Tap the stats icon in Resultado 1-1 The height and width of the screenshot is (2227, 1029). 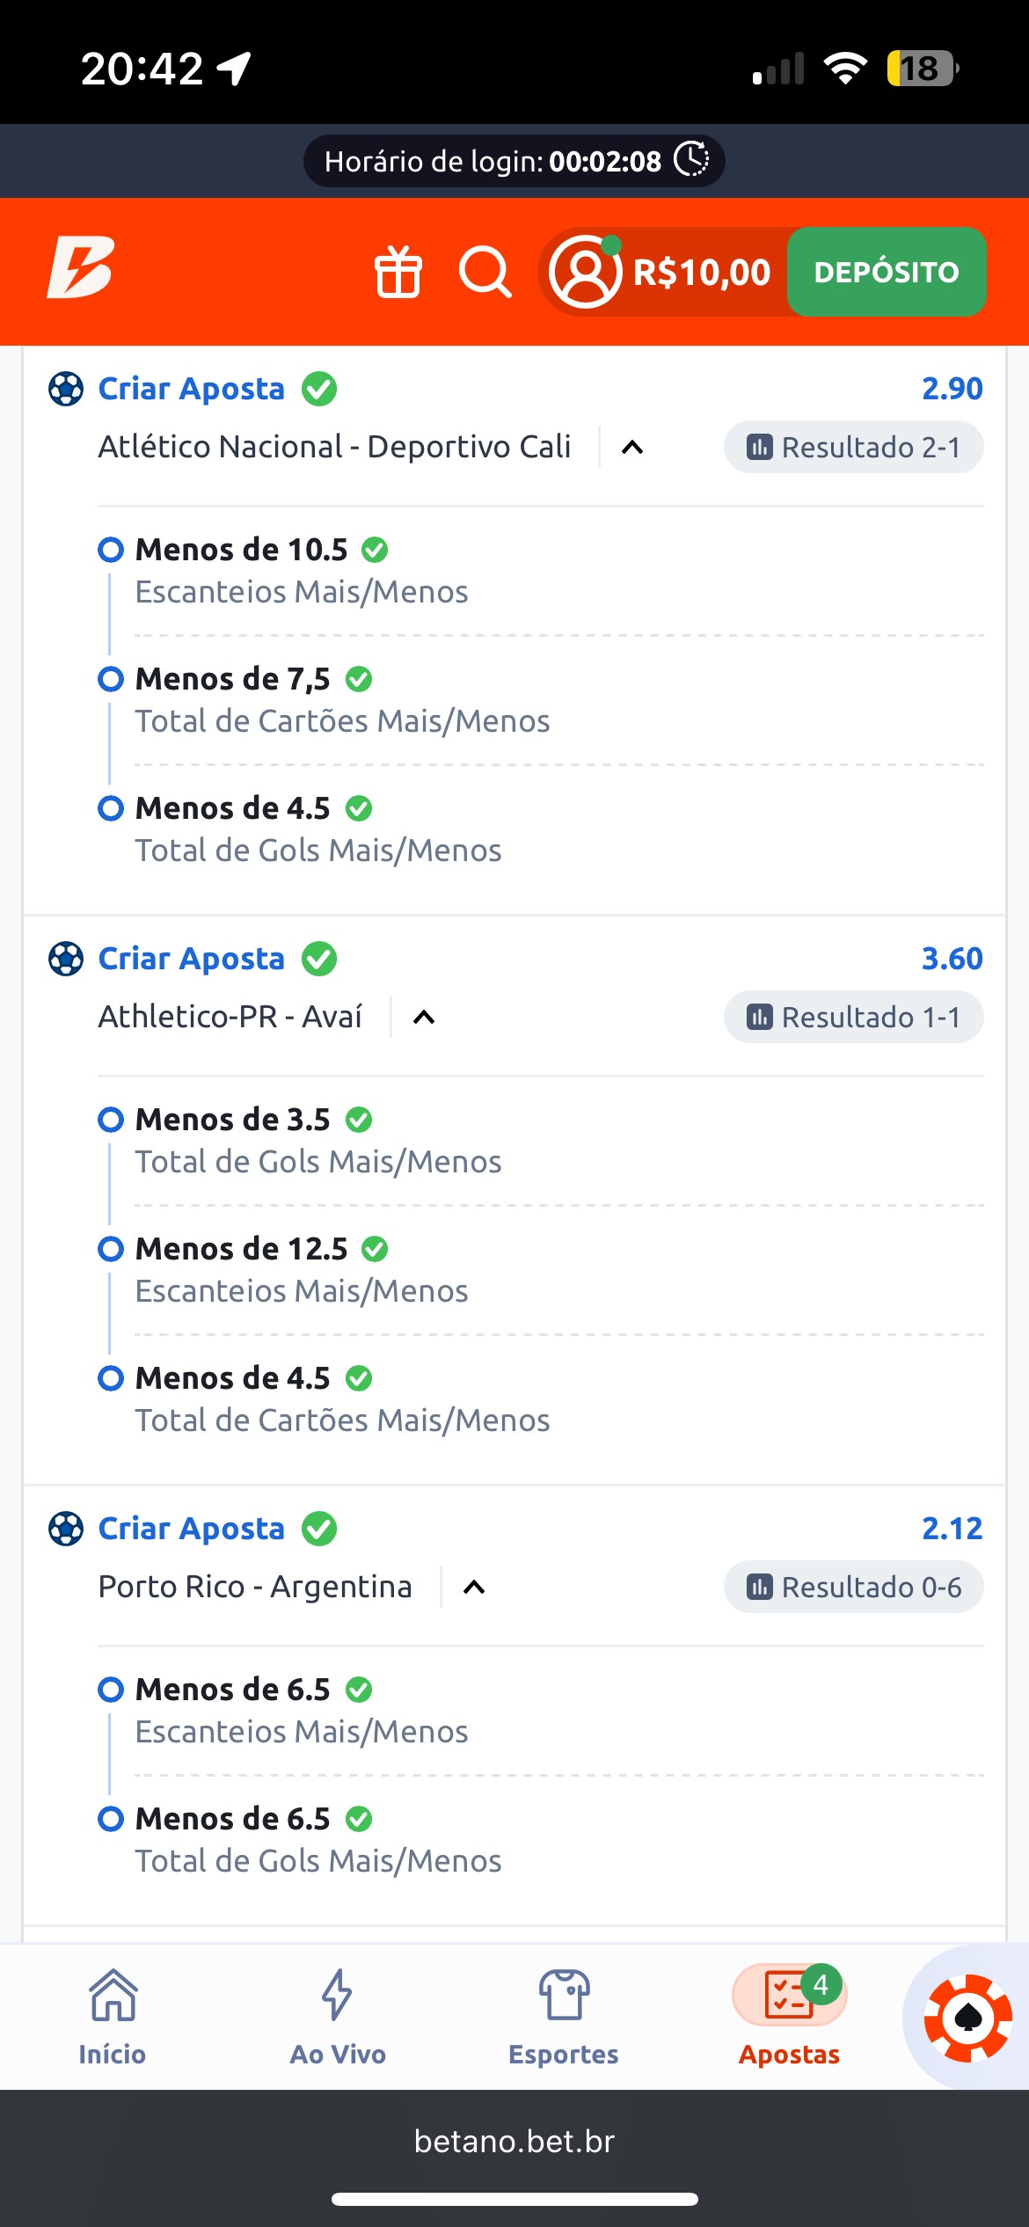click(x=759, y=1018)
